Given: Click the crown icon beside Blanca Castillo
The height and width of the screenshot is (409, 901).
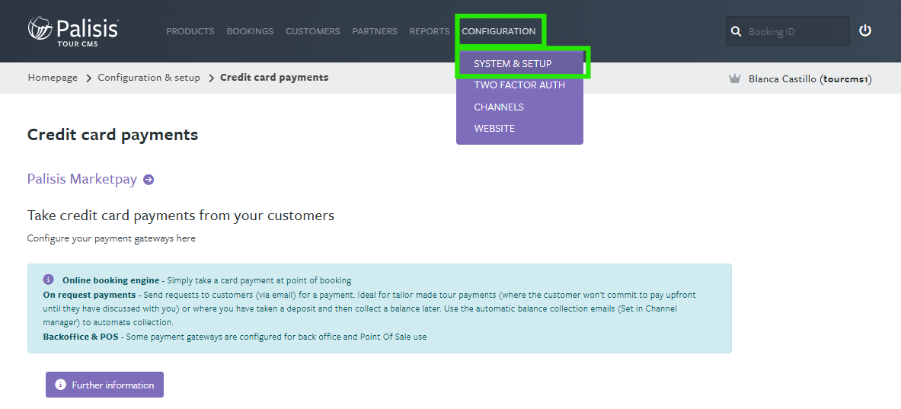Looking at the screenshot, I should coord(734,78).
